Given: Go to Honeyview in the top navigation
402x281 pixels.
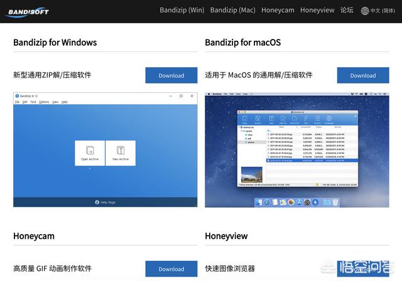Looking at the screenshot, I should 317,10.
